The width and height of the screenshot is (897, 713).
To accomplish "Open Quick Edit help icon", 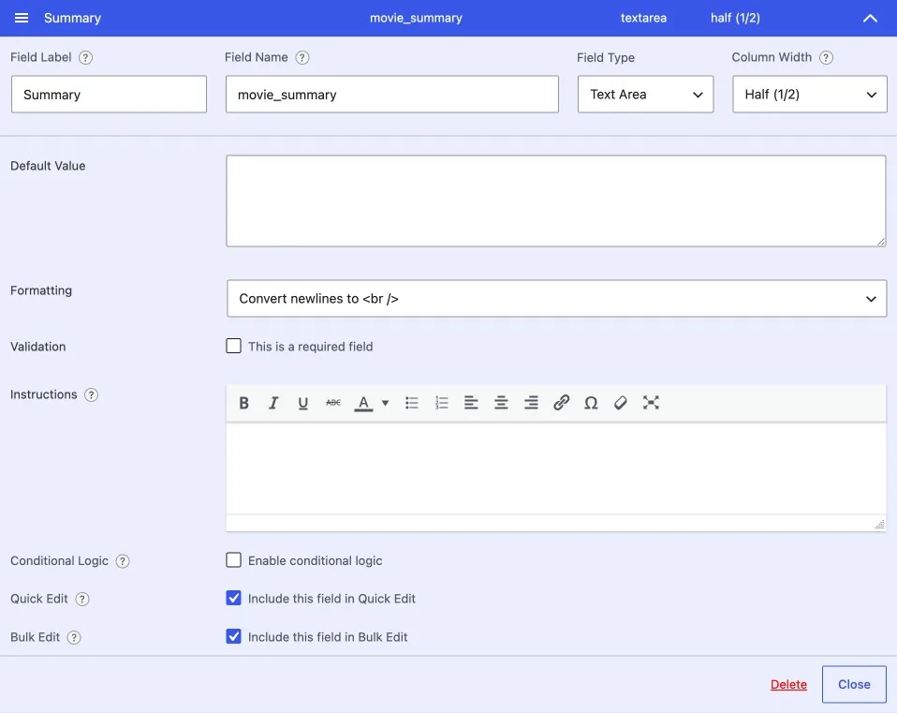I will 82,599.
